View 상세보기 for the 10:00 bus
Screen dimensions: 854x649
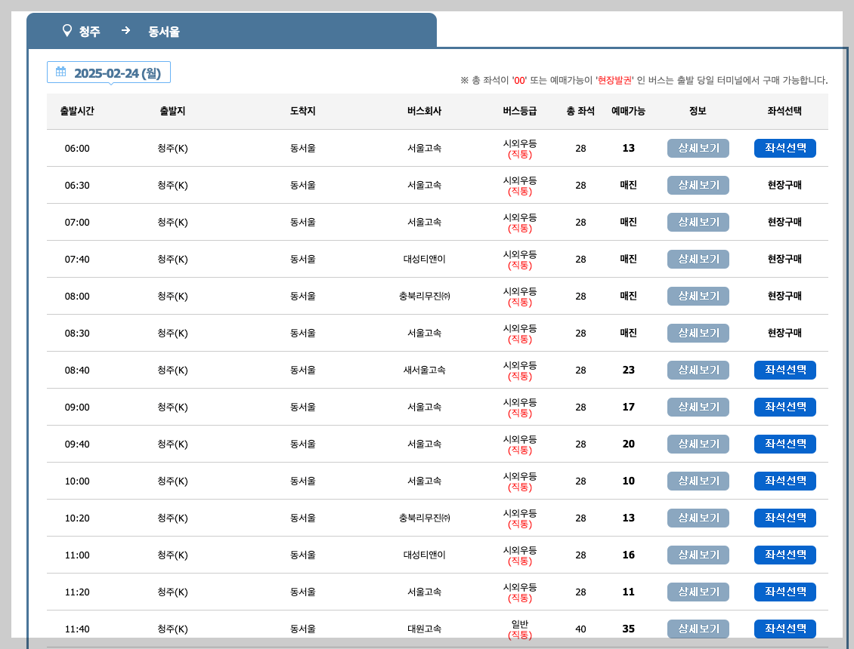point(698,481)
